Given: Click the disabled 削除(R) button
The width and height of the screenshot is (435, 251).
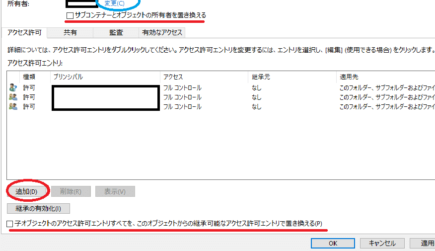Looking at the screenshot, I should (x=71, y=191).
